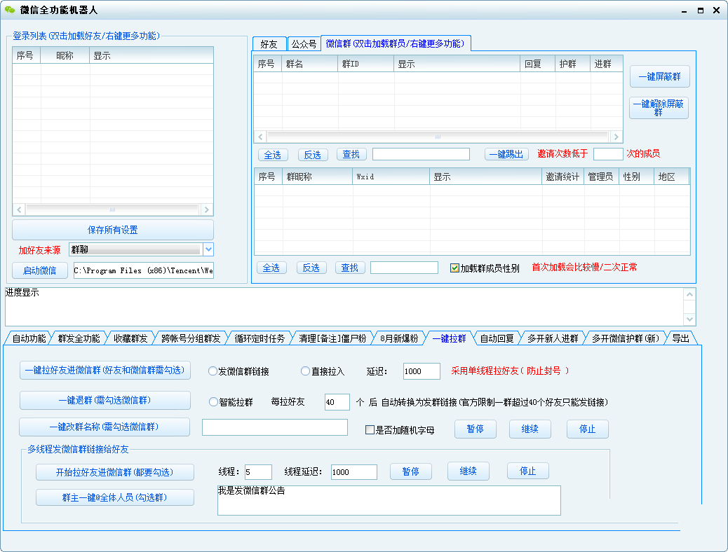The height and width of the screenshot is (552, 728).
Task: Switch to the 好友 tab
Action: click(x=269, y=44)
